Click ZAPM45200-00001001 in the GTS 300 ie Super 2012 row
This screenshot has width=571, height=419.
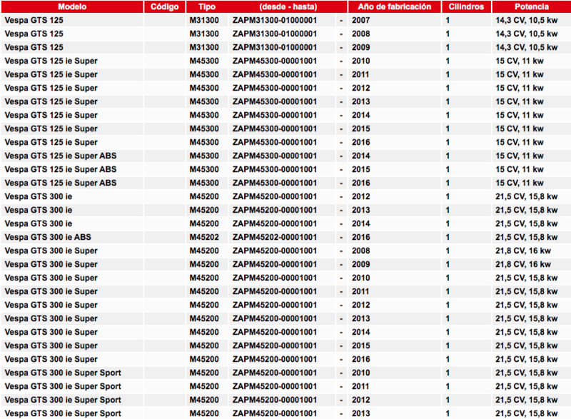pos(275,305)
